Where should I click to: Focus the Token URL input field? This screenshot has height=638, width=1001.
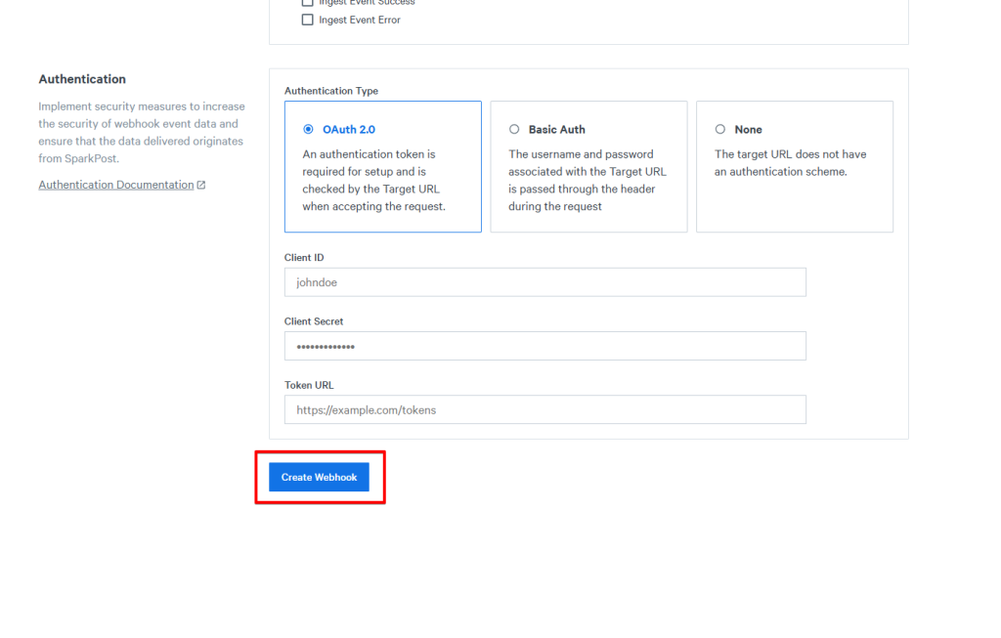pyautogui.click(x=544, y=409)
